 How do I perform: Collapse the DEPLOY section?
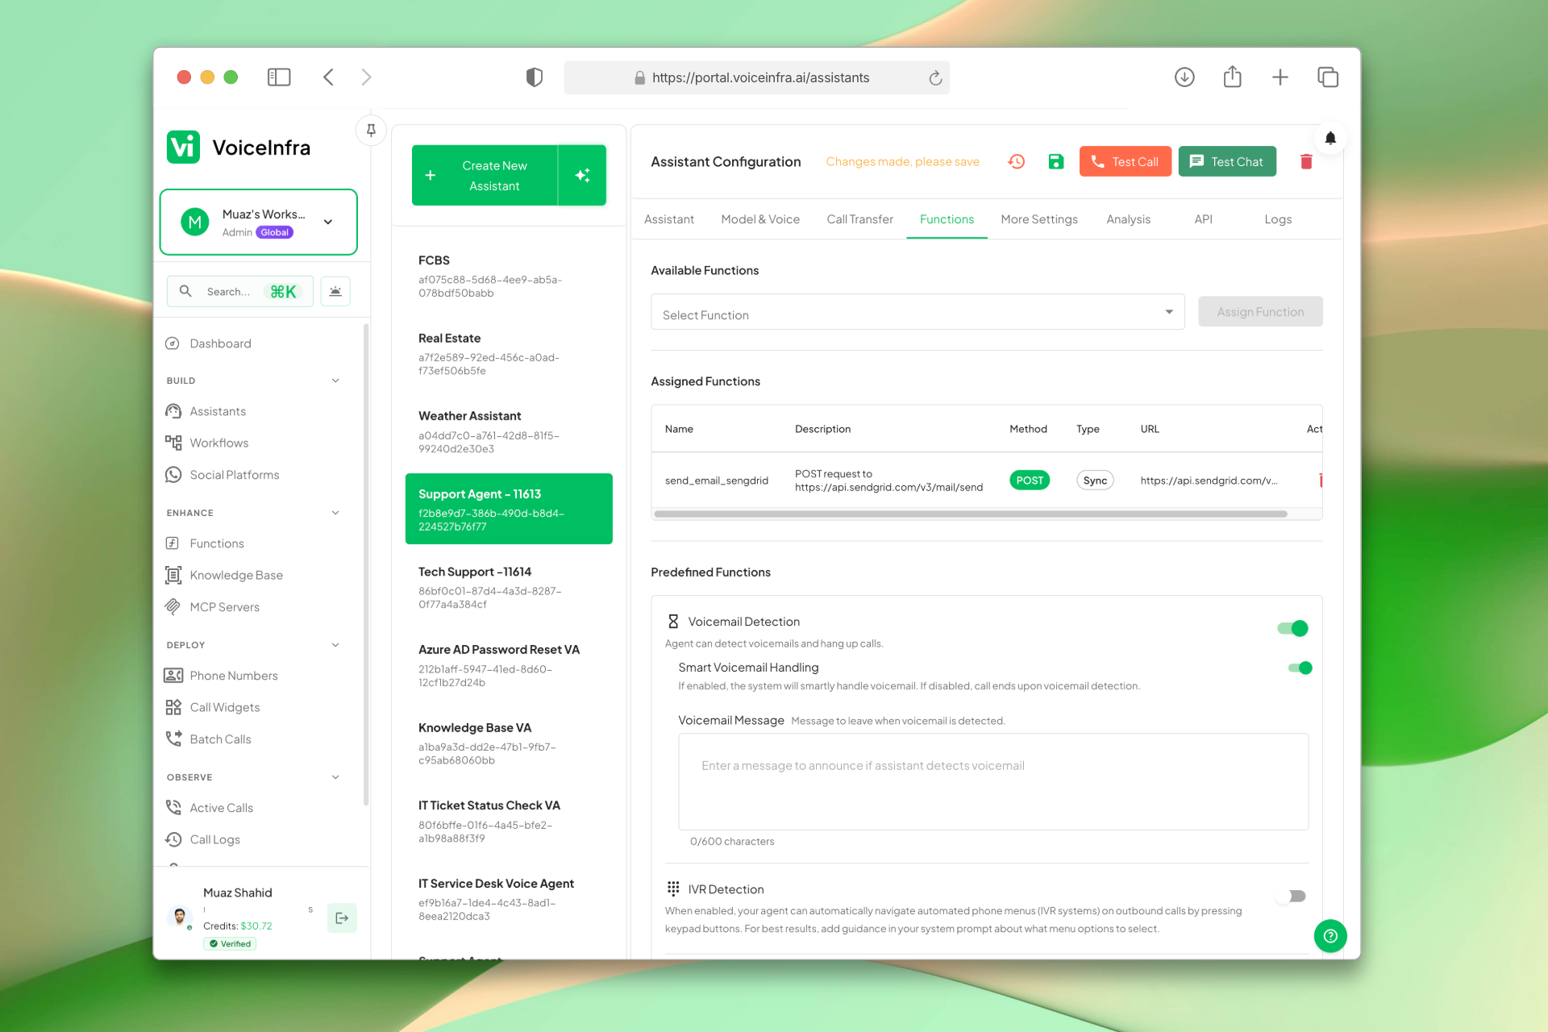point(335,645)
